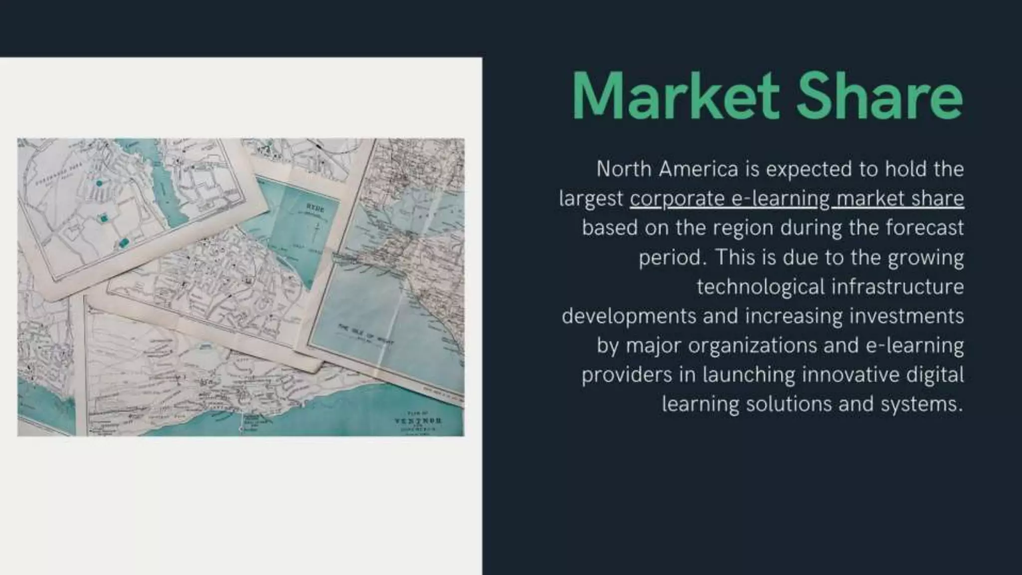This screenshot has height=575, width=1022.
Task: Click 'providers in launching innovative digital' line
Action: tap(772, 375)
